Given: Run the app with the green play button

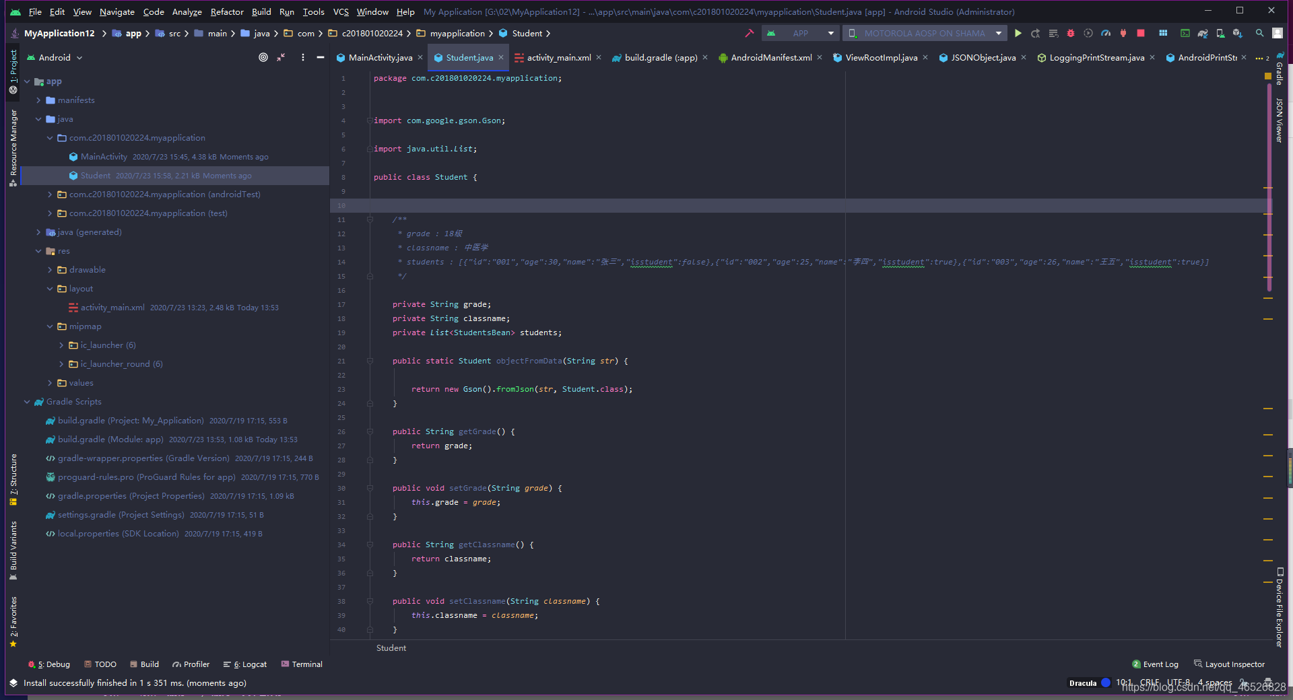Looking at the screenshot, I should (x=1018, y=33).
